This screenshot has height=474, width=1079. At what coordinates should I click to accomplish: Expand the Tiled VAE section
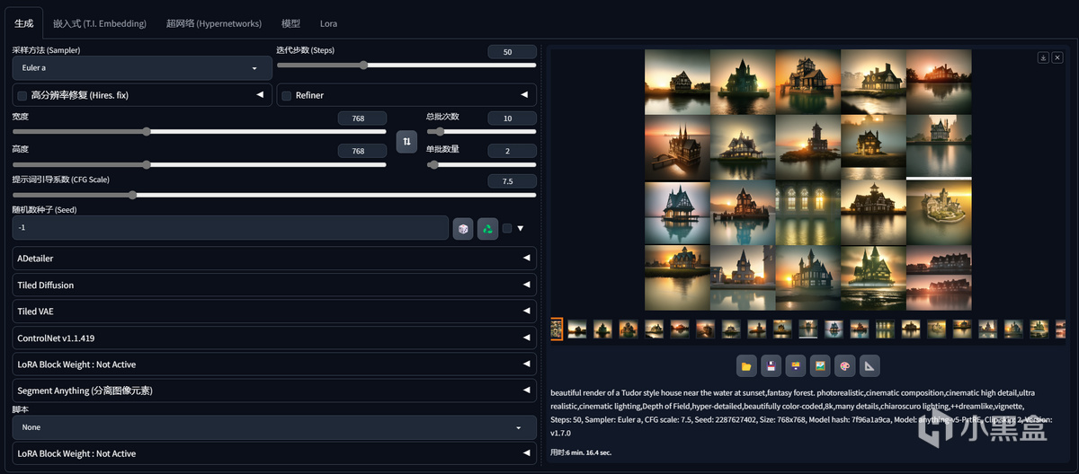click(274, 312)
